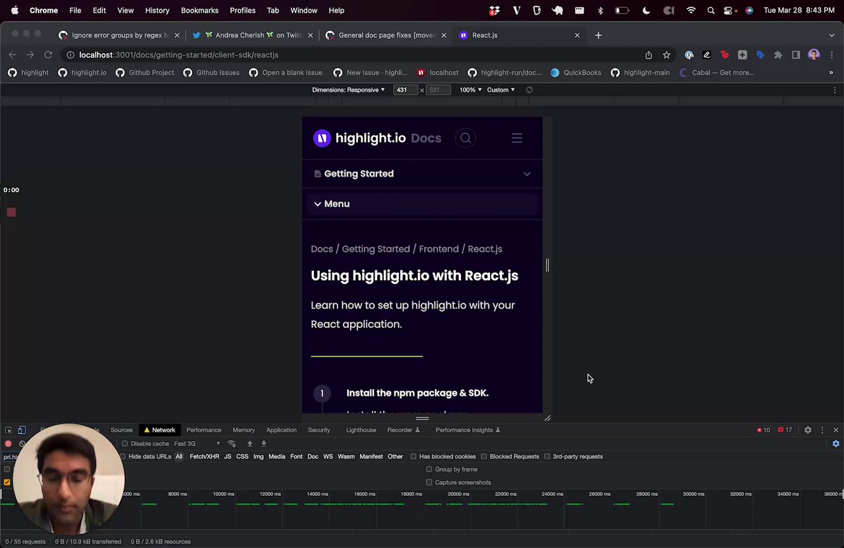Click the blue tag extension icon
This screenshot has height=548, width=844.
pos(760,55)
